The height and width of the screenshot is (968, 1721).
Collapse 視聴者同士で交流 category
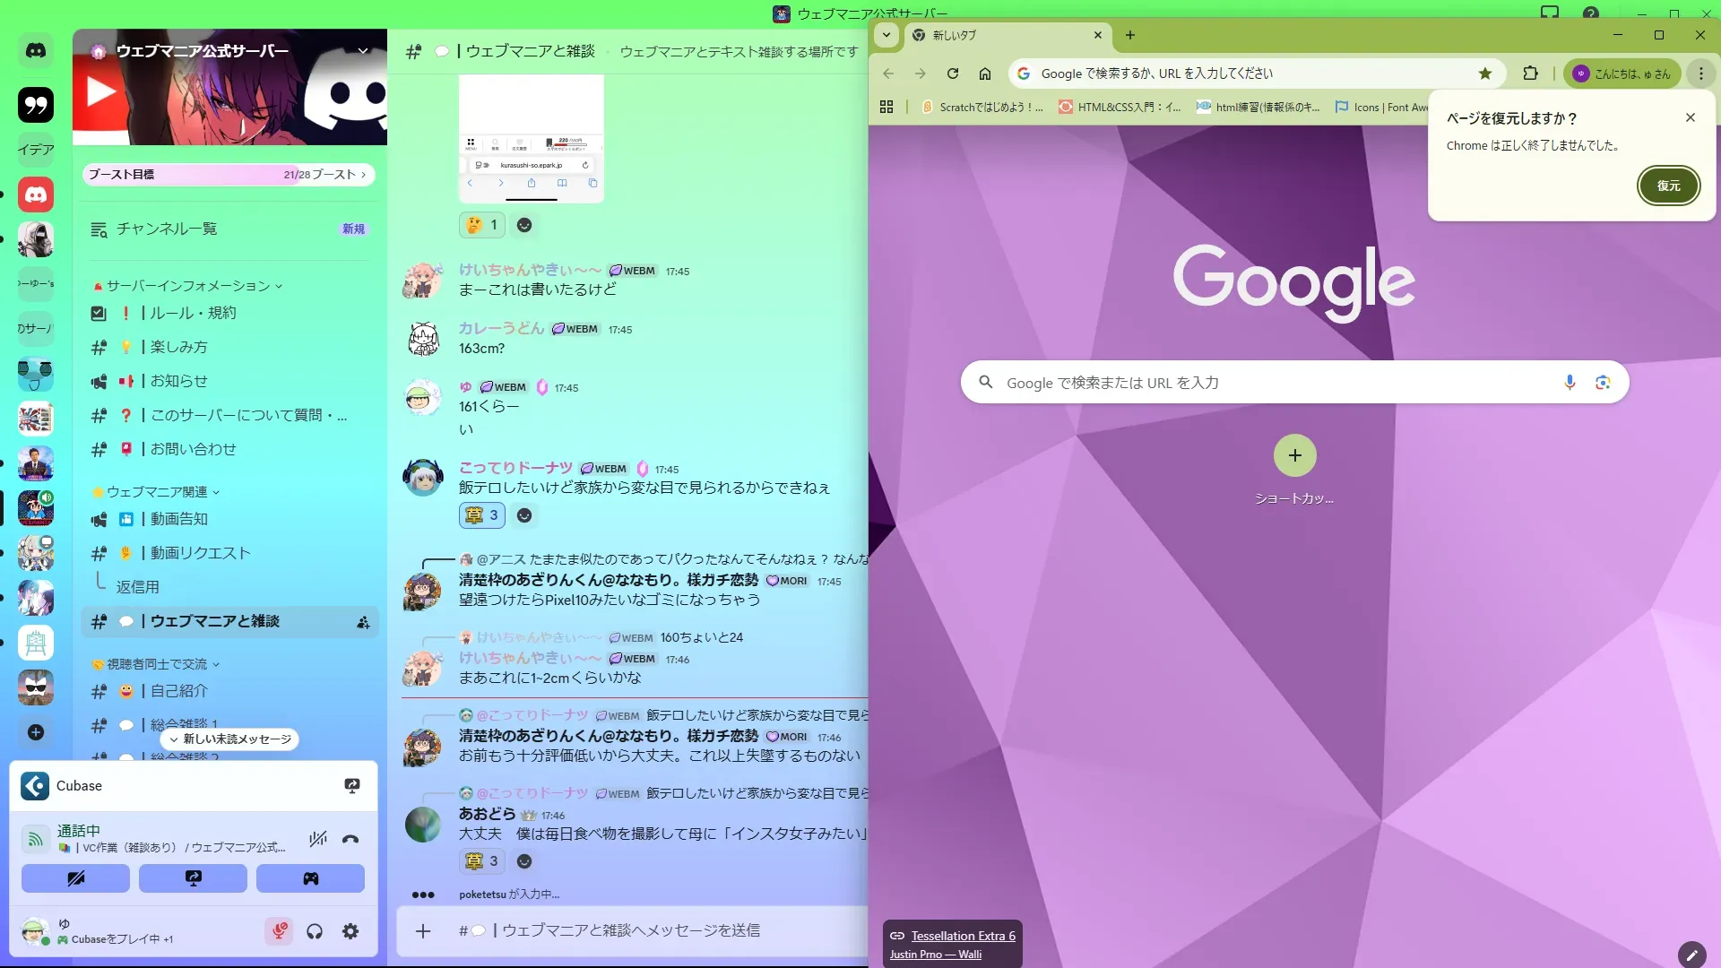pyautogui.click(x=157, y=664)
